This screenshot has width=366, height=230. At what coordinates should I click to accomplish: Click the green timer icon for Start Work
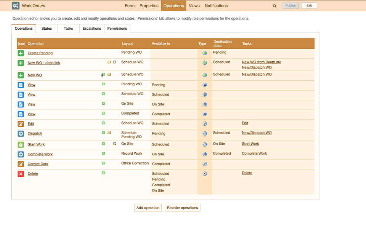click(x=21, y=145)
